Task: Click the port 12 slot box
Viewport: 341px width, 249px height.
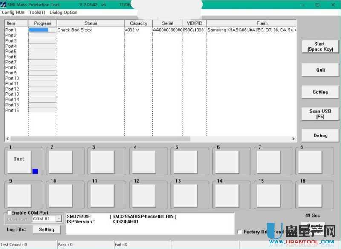Action: 144,195
